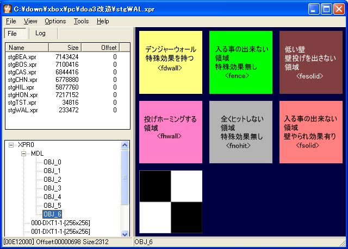Click size value 7143424
Viewport: 348px width, 249px height.
click(67, 57)
